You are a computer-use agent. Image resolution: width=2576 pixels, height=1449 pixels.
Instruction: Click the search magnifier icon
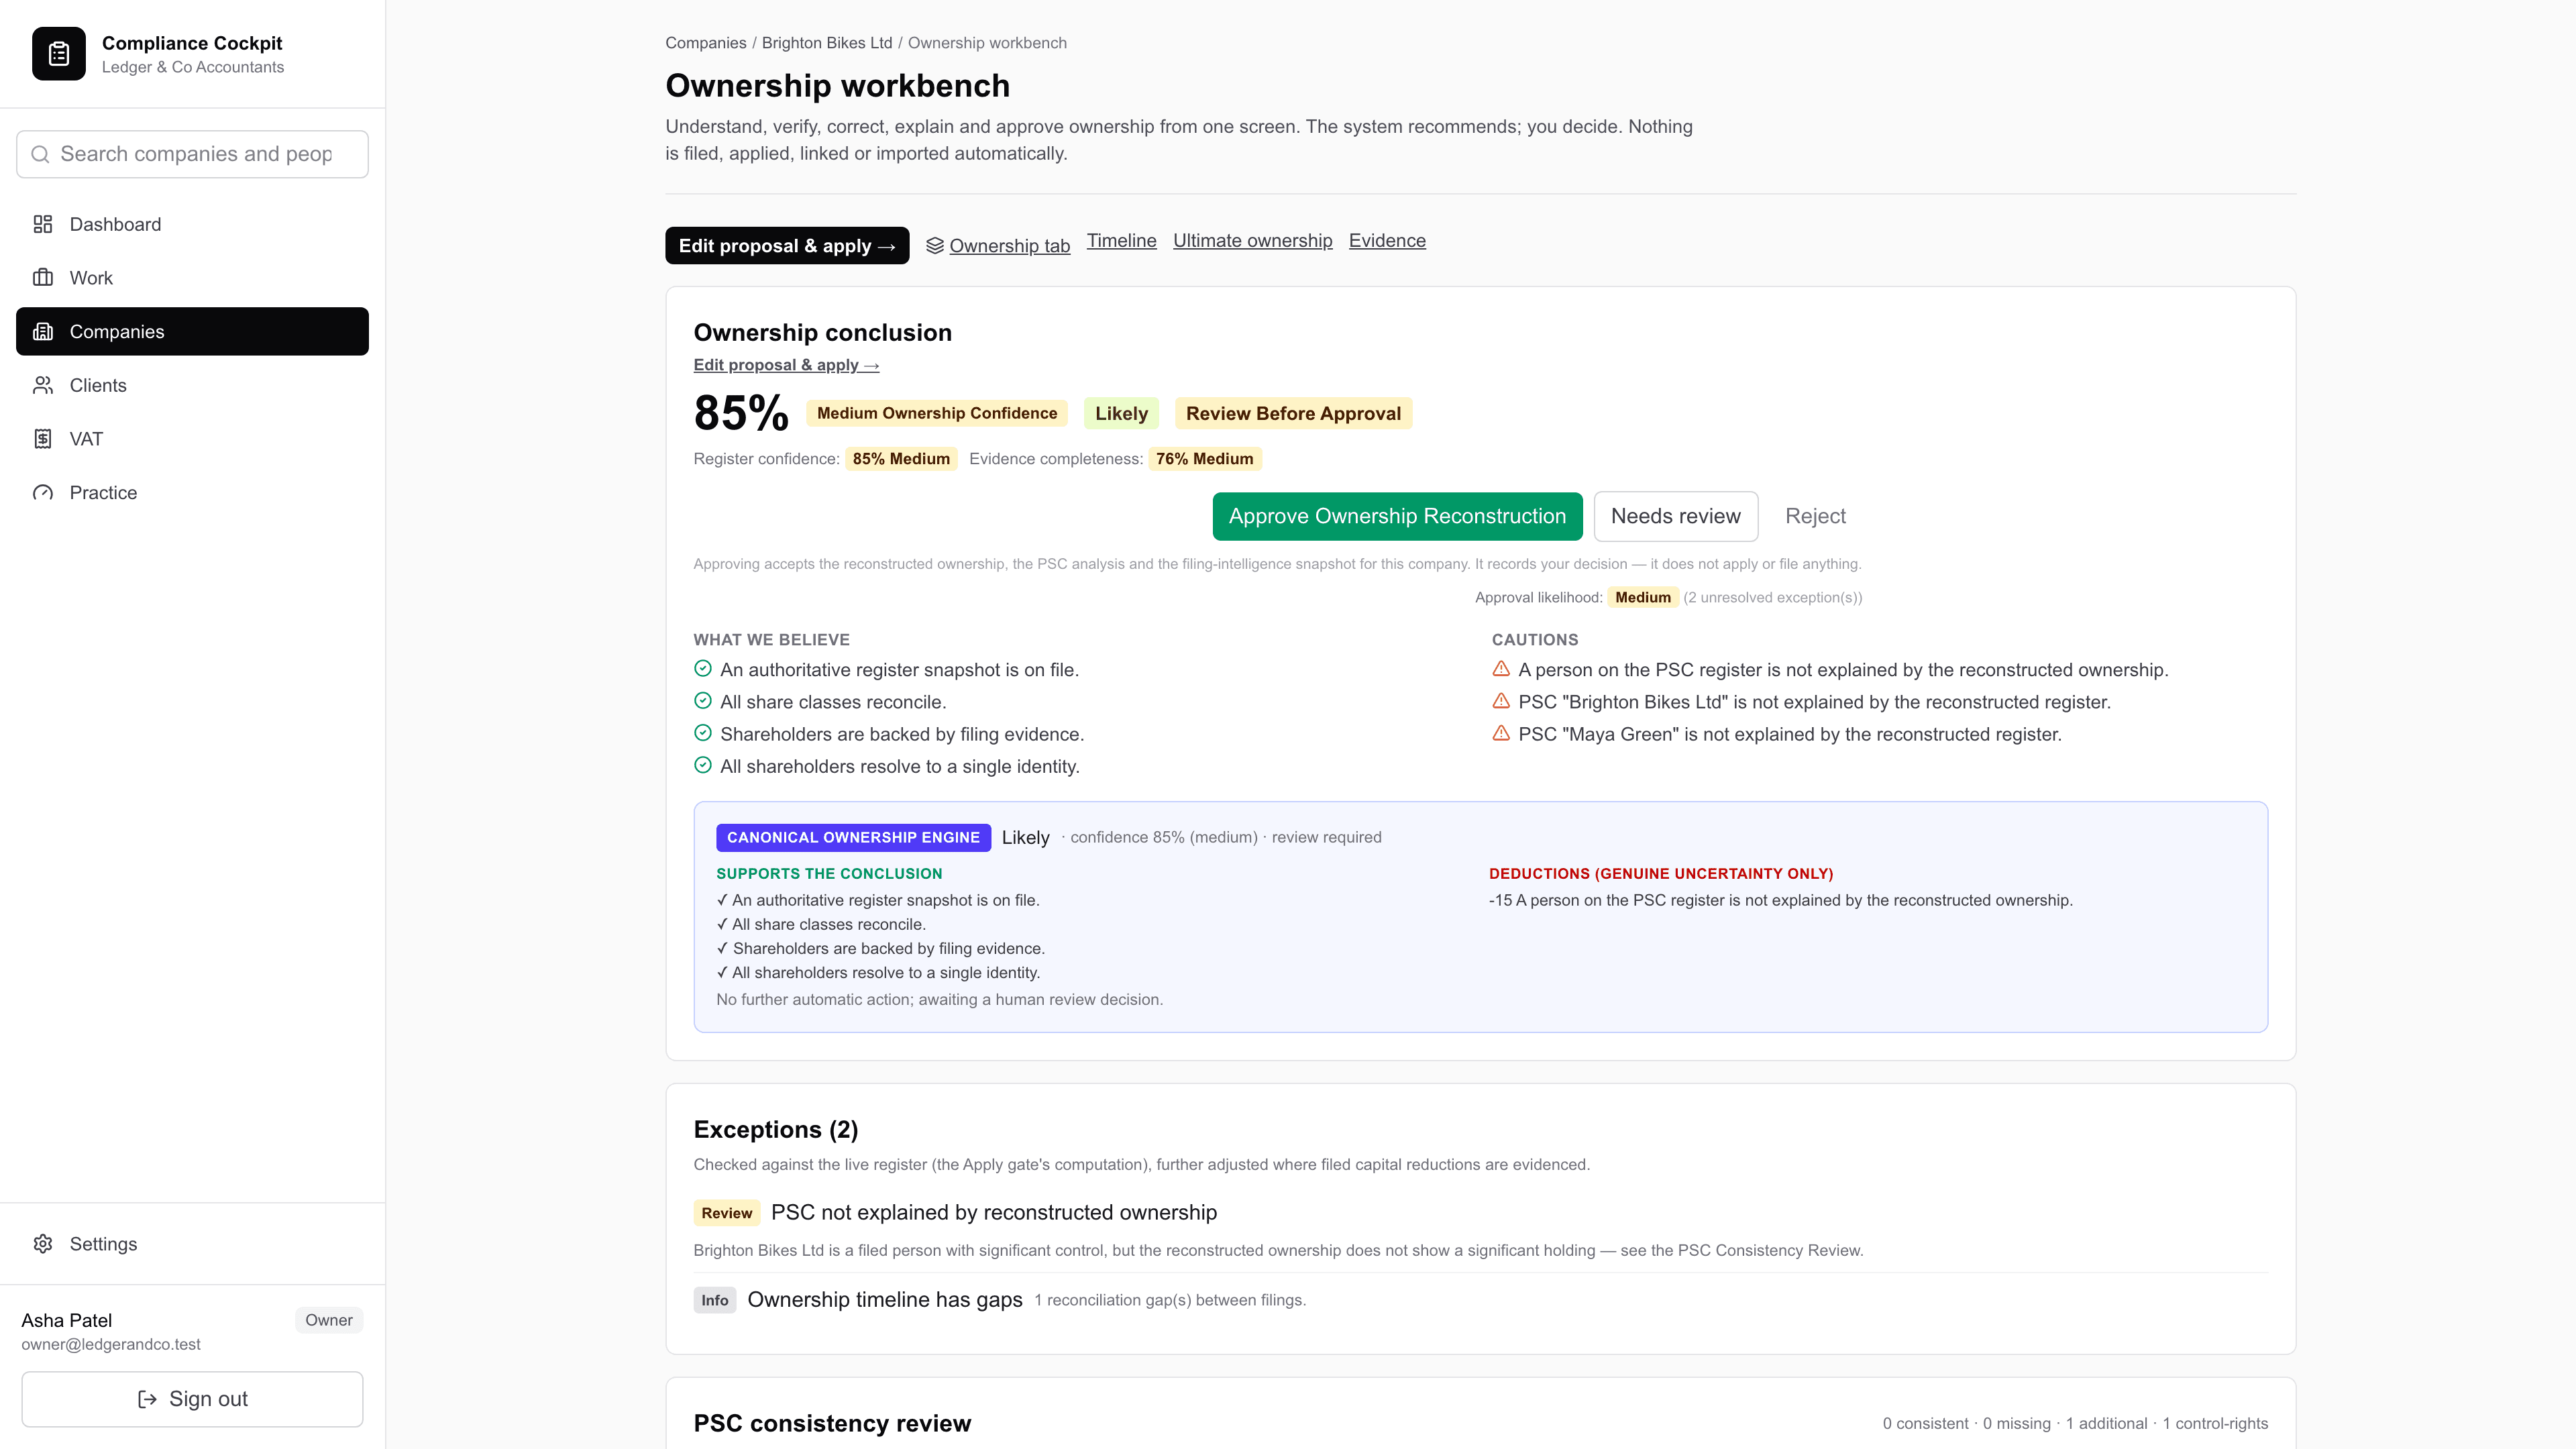41,154
